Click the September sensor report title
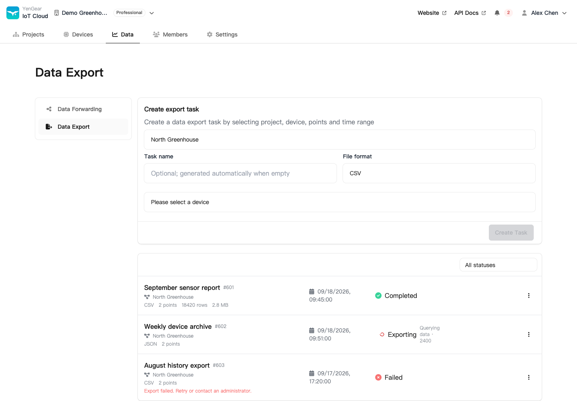Screen dimensions: 577x401 click(182, 288)
